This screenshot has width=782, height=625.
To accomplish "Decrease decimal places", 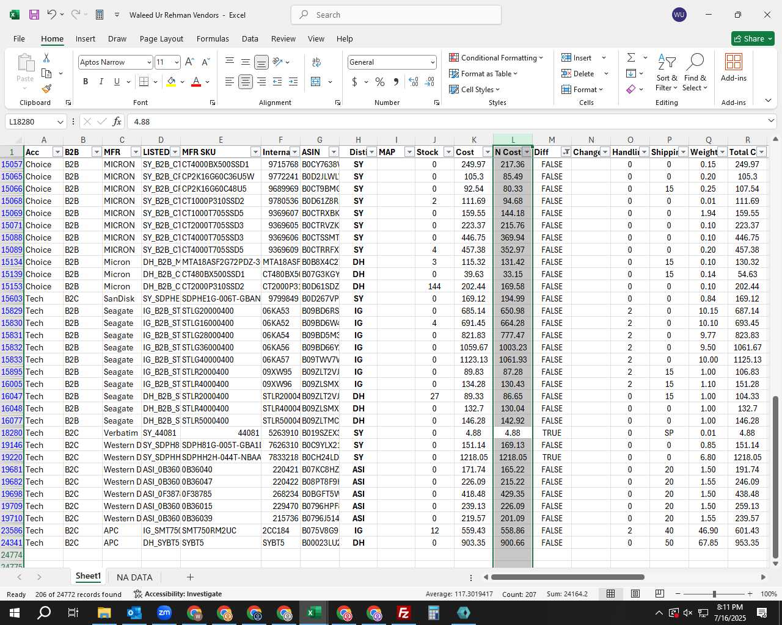I will point(429,82).
